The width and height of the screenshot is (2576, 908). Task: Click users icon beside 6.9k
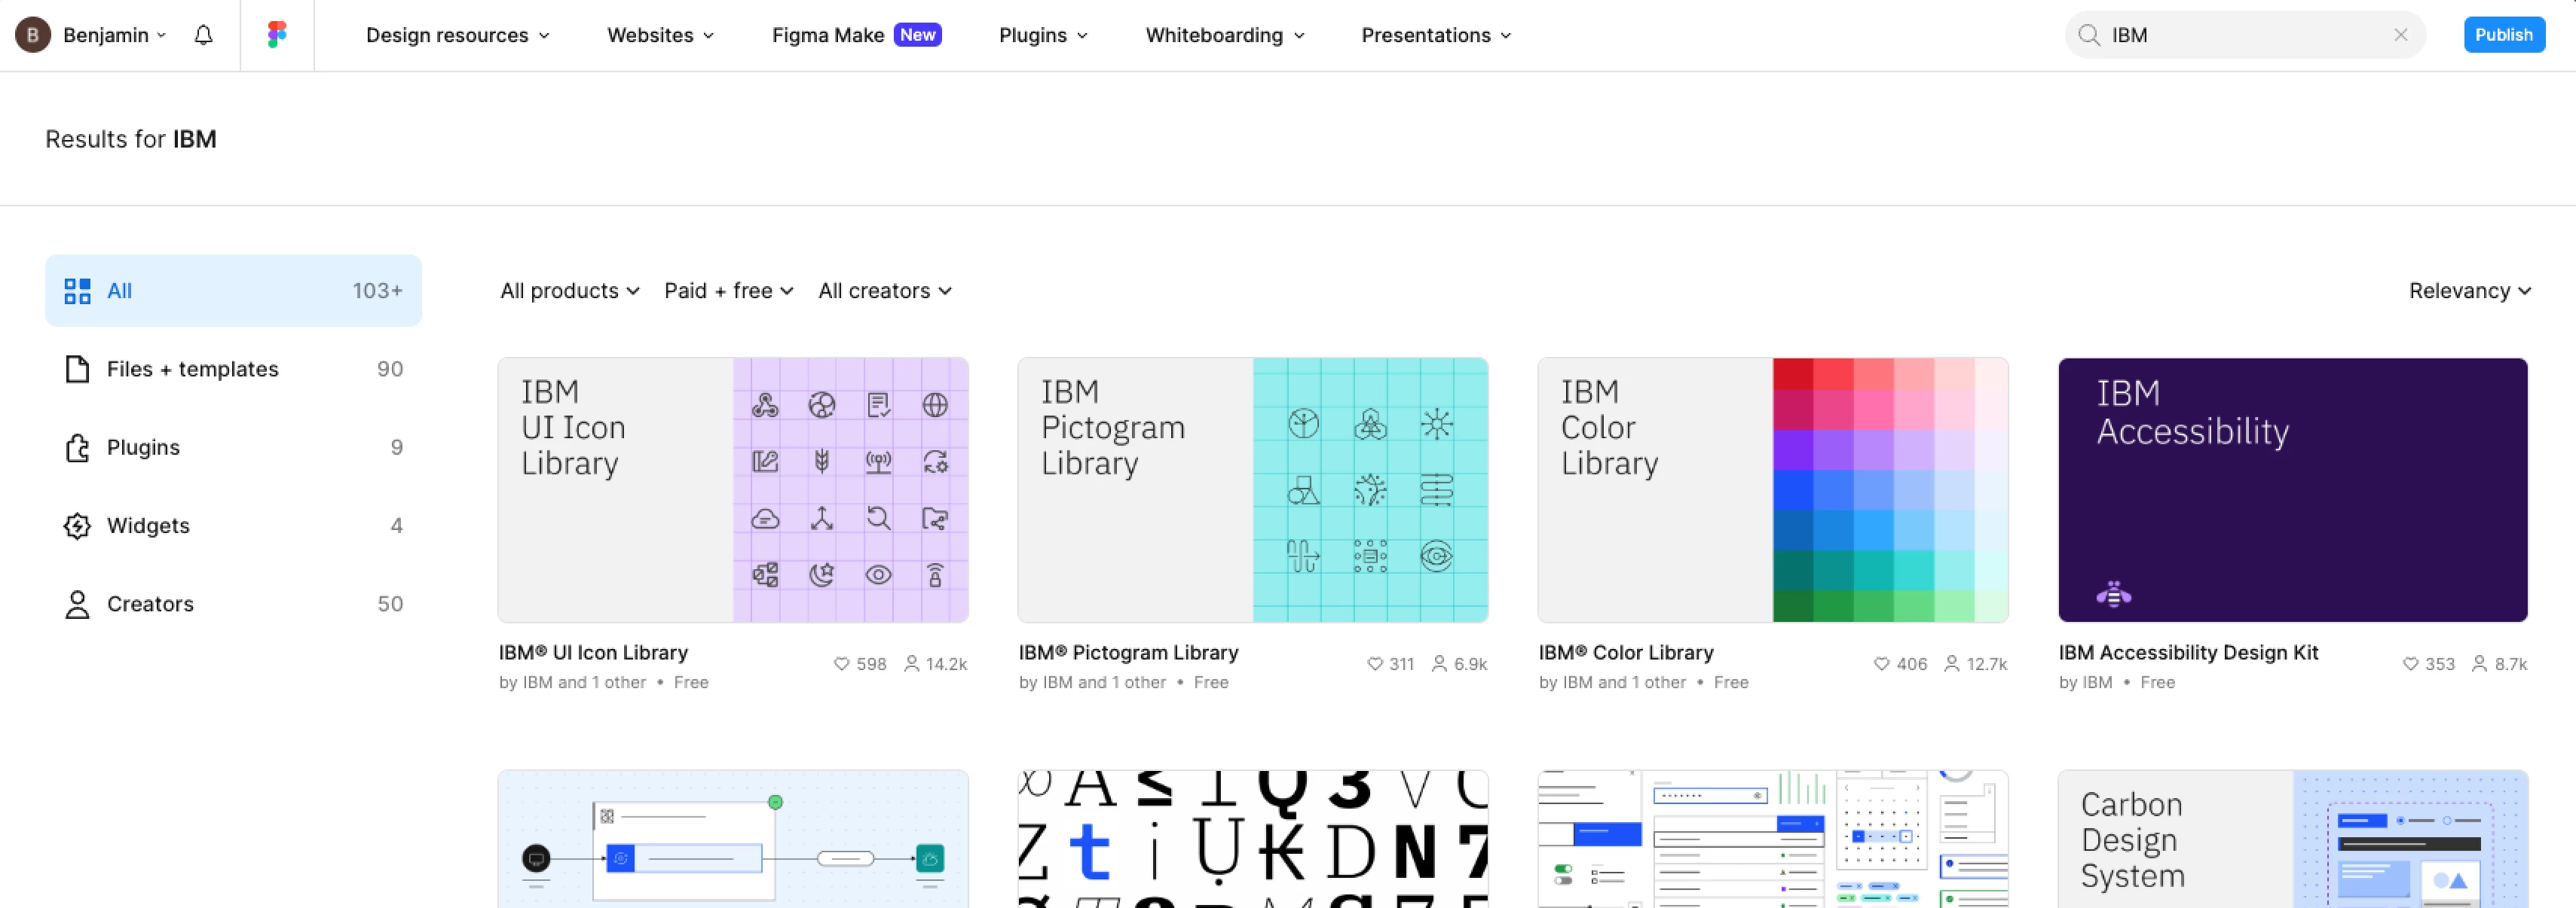[1439, 664]
